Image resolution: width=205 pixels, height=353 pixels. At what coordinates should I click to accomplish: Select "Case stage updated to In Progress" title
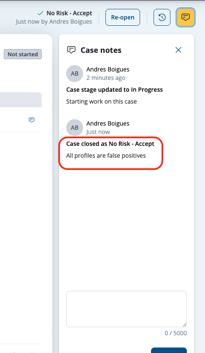point(114,90)
